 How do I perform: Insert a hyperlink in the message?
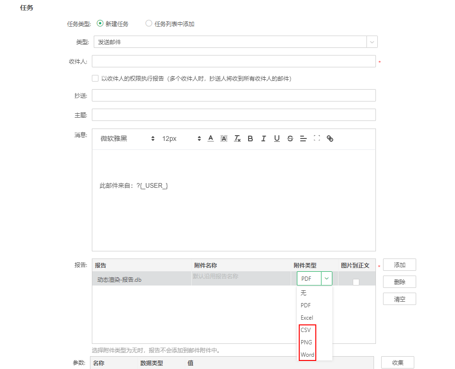[x=330, y=138]
